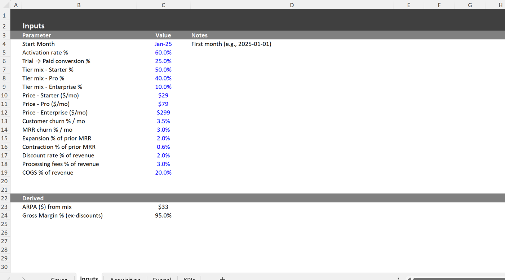
Task: Select the 2.0% discount rate value
Action: click(x=163, y=156)
